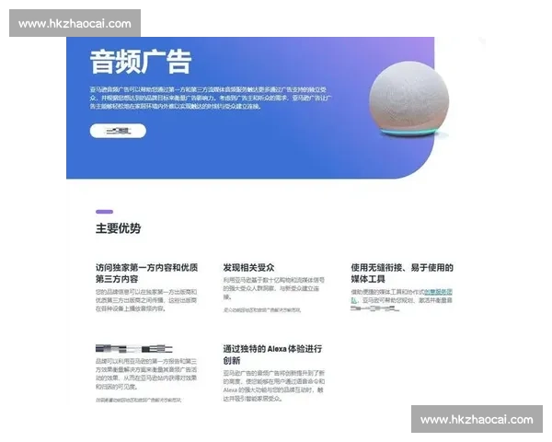This screenshot has height=442, width=552.
Task: Click the heading 通过独特的 Alexa 体验进行创新
Action: pos(272,355)
